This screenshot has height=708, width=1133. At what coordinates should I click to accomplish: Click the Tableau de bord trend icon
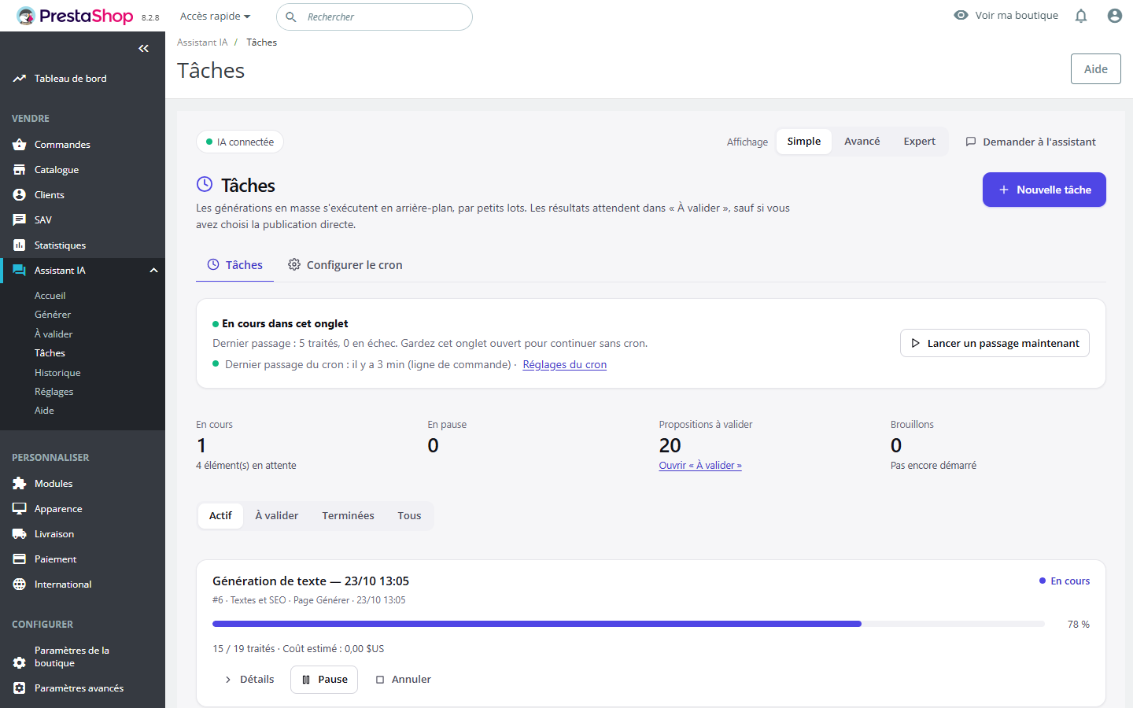pos(20,79)
